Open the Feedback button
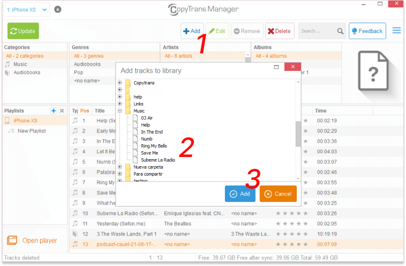The width and height of the screenshot is (406, 266). point(367,31)
